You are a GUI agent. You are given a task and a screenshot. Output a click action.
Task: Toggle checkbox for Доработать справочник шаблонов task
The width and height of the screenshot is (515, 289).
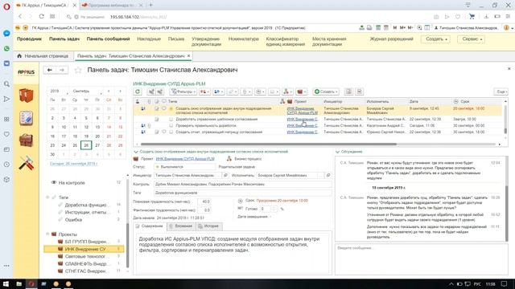tap(171, 120)
